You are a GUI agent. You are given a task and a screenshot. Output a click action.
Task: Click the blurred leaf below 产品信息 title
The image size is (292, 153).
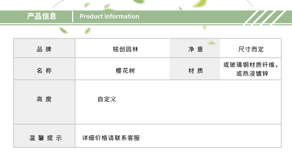click(63, 30)
